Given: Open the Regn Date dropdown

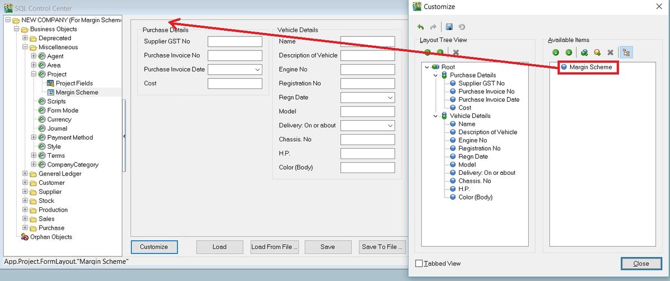Looking at the screenshot, I should click(x=390, y=98).
